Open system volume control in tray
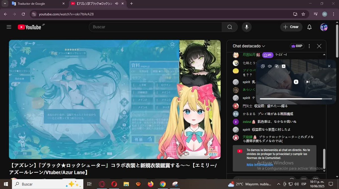Image resolution: width=339 pixels, height=189 pixels. pyautogui.click(x=296, y=184)
